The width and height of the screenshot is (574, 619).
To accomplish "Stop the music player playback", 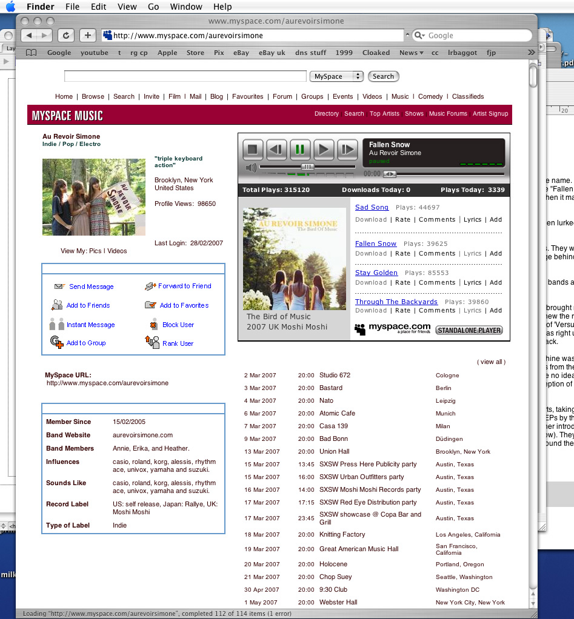I will click(252, 149).
